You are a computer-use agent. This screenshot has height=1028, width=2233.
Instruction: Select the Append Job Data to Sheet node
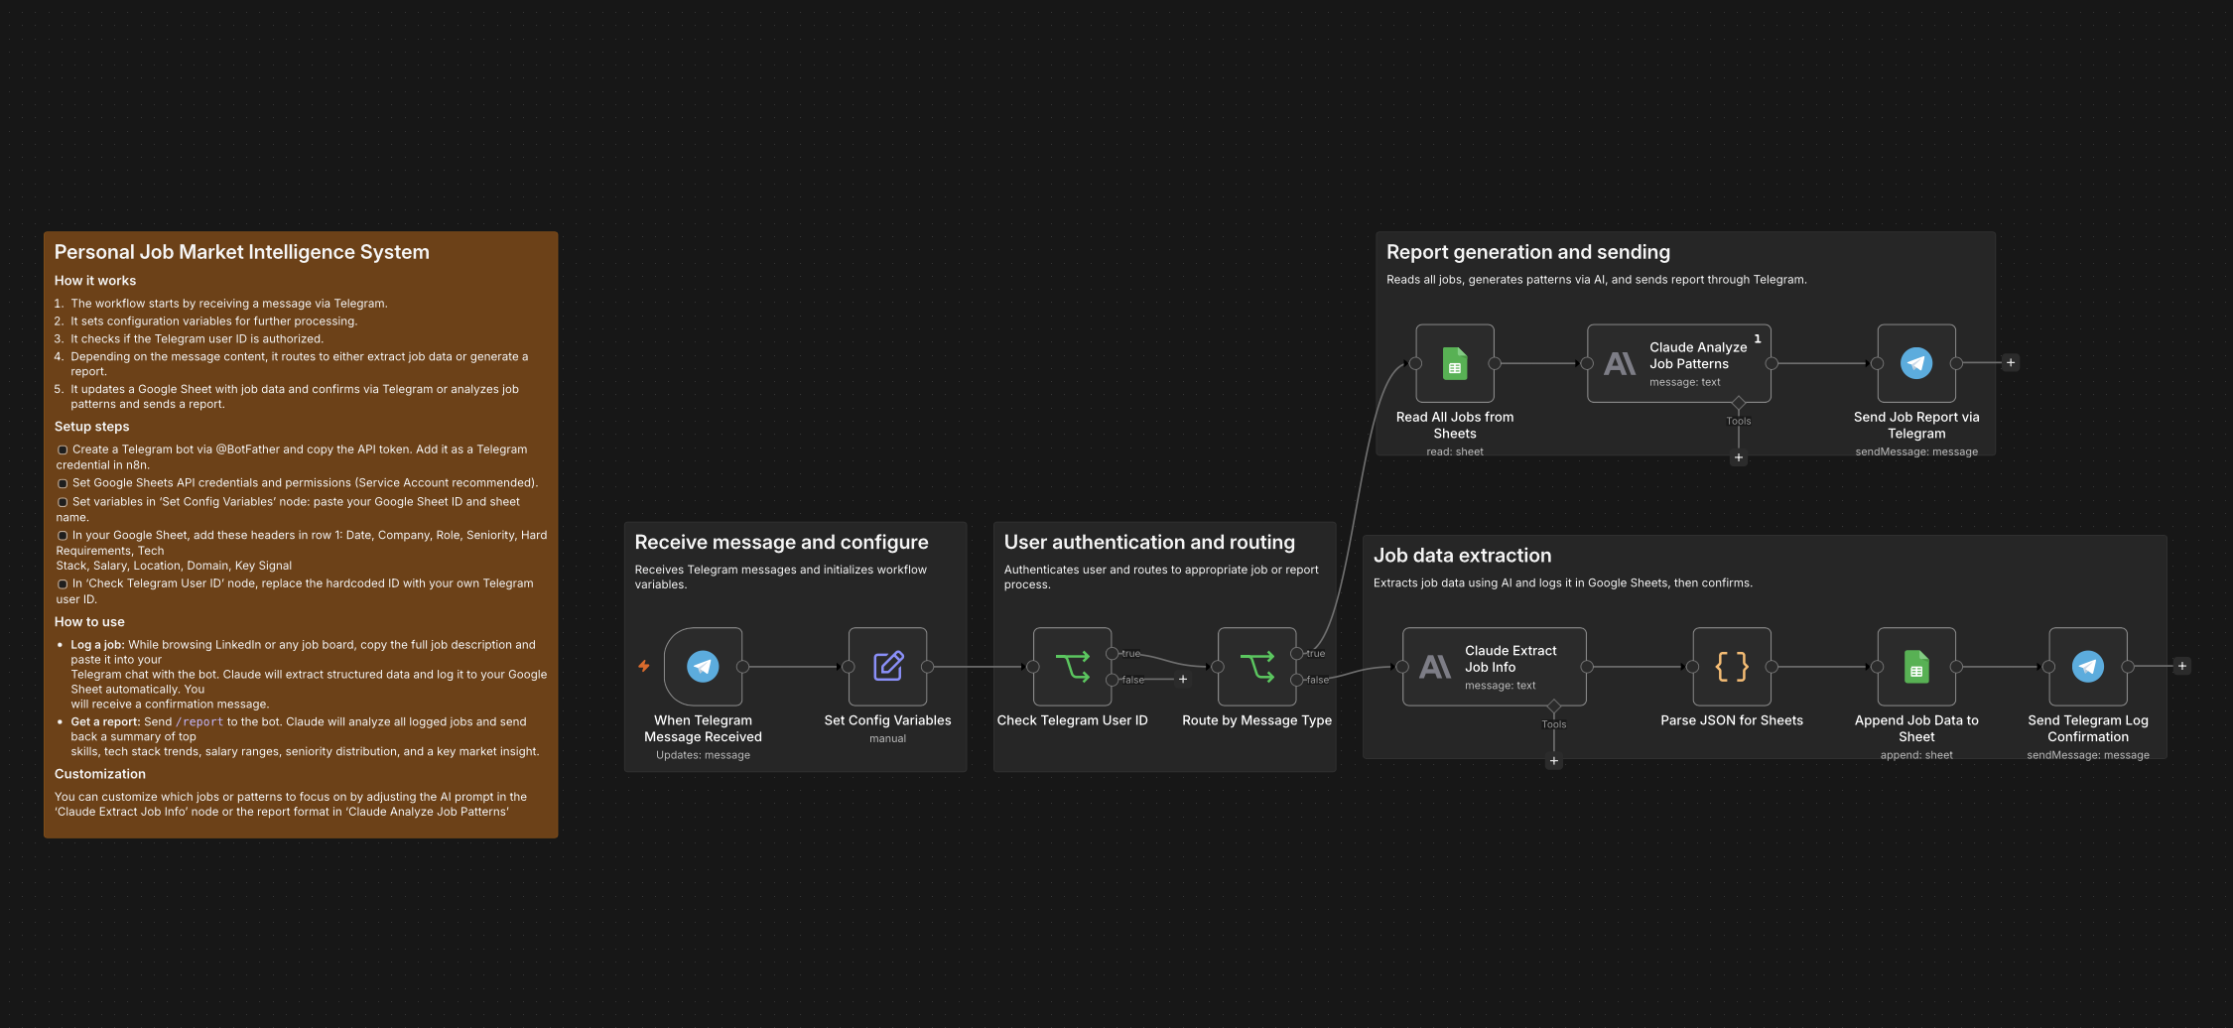pos(1916,666)
